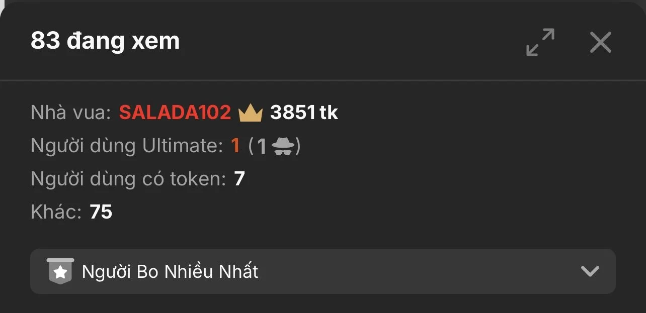The image size is (646, 313).
Task: Open the Người Bo Nhiều Nhất dropdown
Action: [x=323, y=271]
